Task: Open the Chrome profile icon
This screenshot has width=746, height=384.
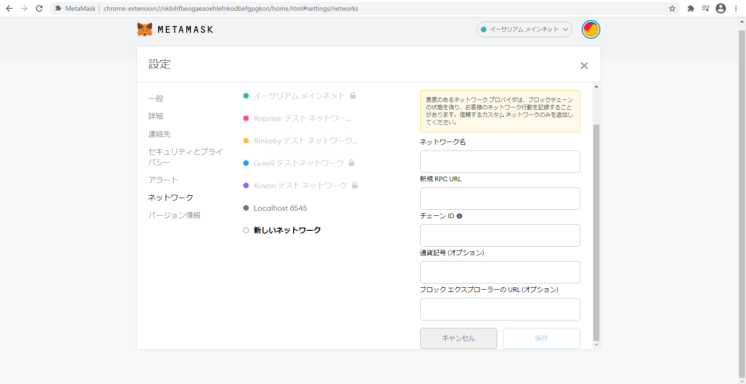Action: pos(721,8)
